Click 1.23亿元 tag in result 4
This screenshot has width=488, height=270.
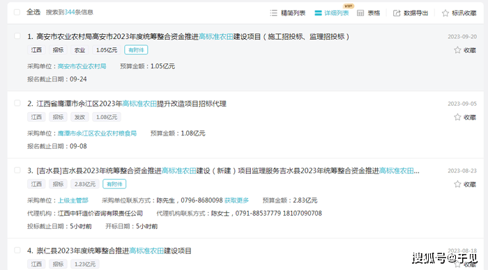[85, 264]
